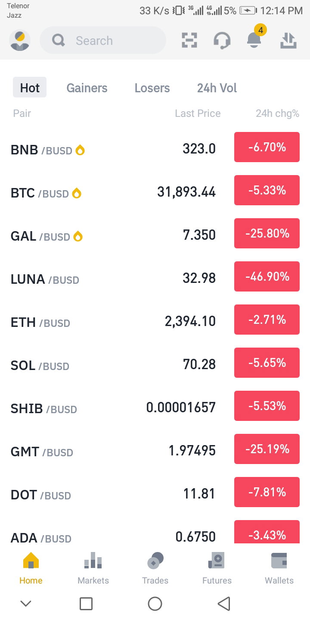Tap the Android back triangle button

click(224, 604)
